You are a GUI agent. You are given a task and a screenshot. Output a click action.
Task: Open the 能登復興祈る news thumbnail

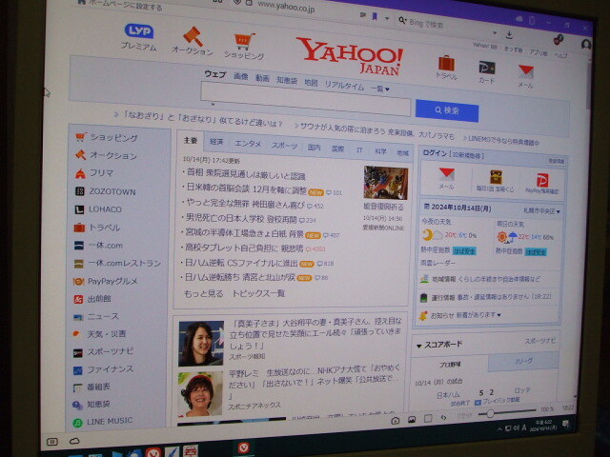385,183
